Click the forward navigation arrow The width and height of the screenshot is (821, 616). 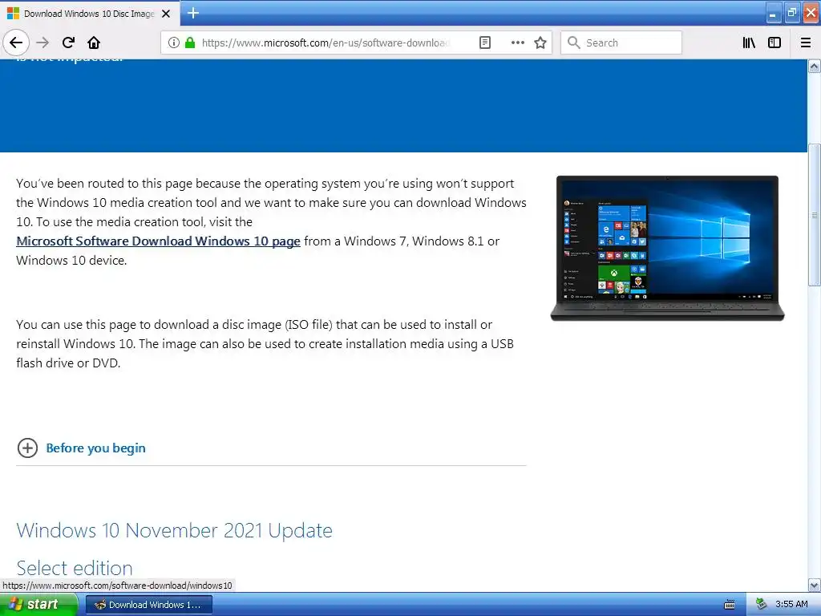coord(42,43)
